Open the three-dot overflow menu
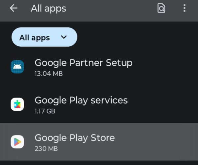This screenshot has height=165, width=198. click(x=184, y=9)
